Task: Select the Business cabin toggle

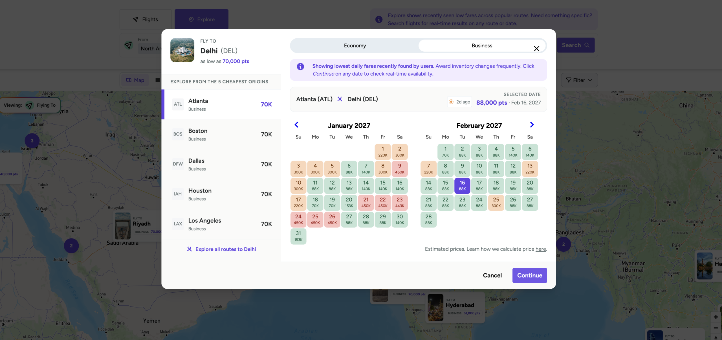Action: click(x=482, y=45)
